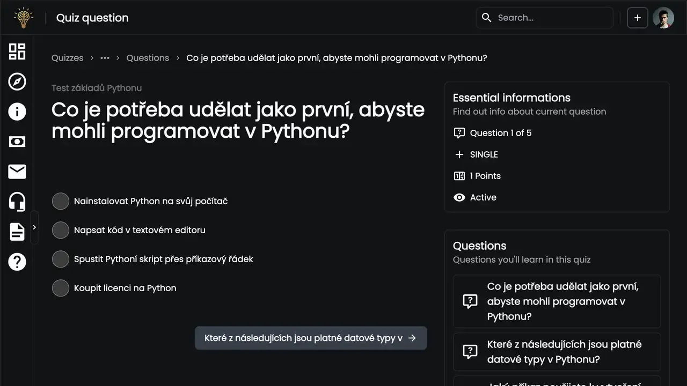Viewport: 687px width, 386px height.
Task: Click the current question breadcrumb text
Action: pos(337,58)
